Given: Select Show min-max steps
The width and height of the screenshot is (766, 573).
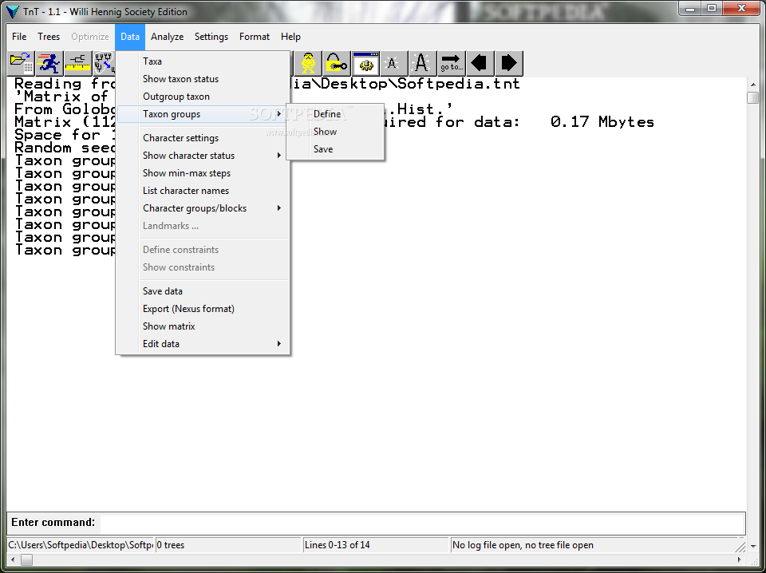Looking at the screenshot, I should pyautogui.click(x=203, y=173).
